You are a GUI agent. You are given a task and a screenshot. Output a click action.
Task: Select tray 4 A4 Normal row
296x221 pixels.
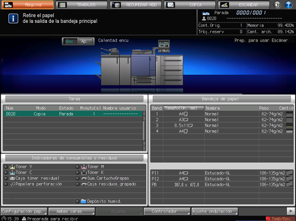(x=222, y=131)
